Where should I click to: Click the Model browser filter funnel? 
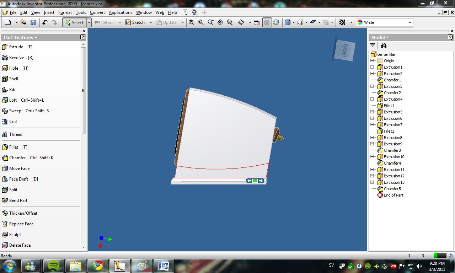tap(373, 45)
